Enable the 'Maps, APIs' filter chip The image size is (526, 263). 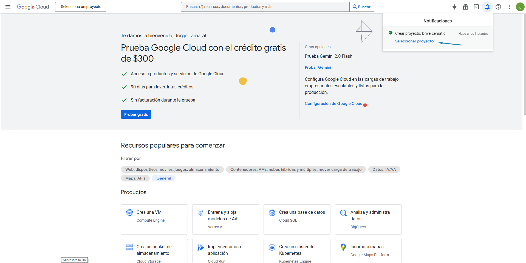pos(135,178)
